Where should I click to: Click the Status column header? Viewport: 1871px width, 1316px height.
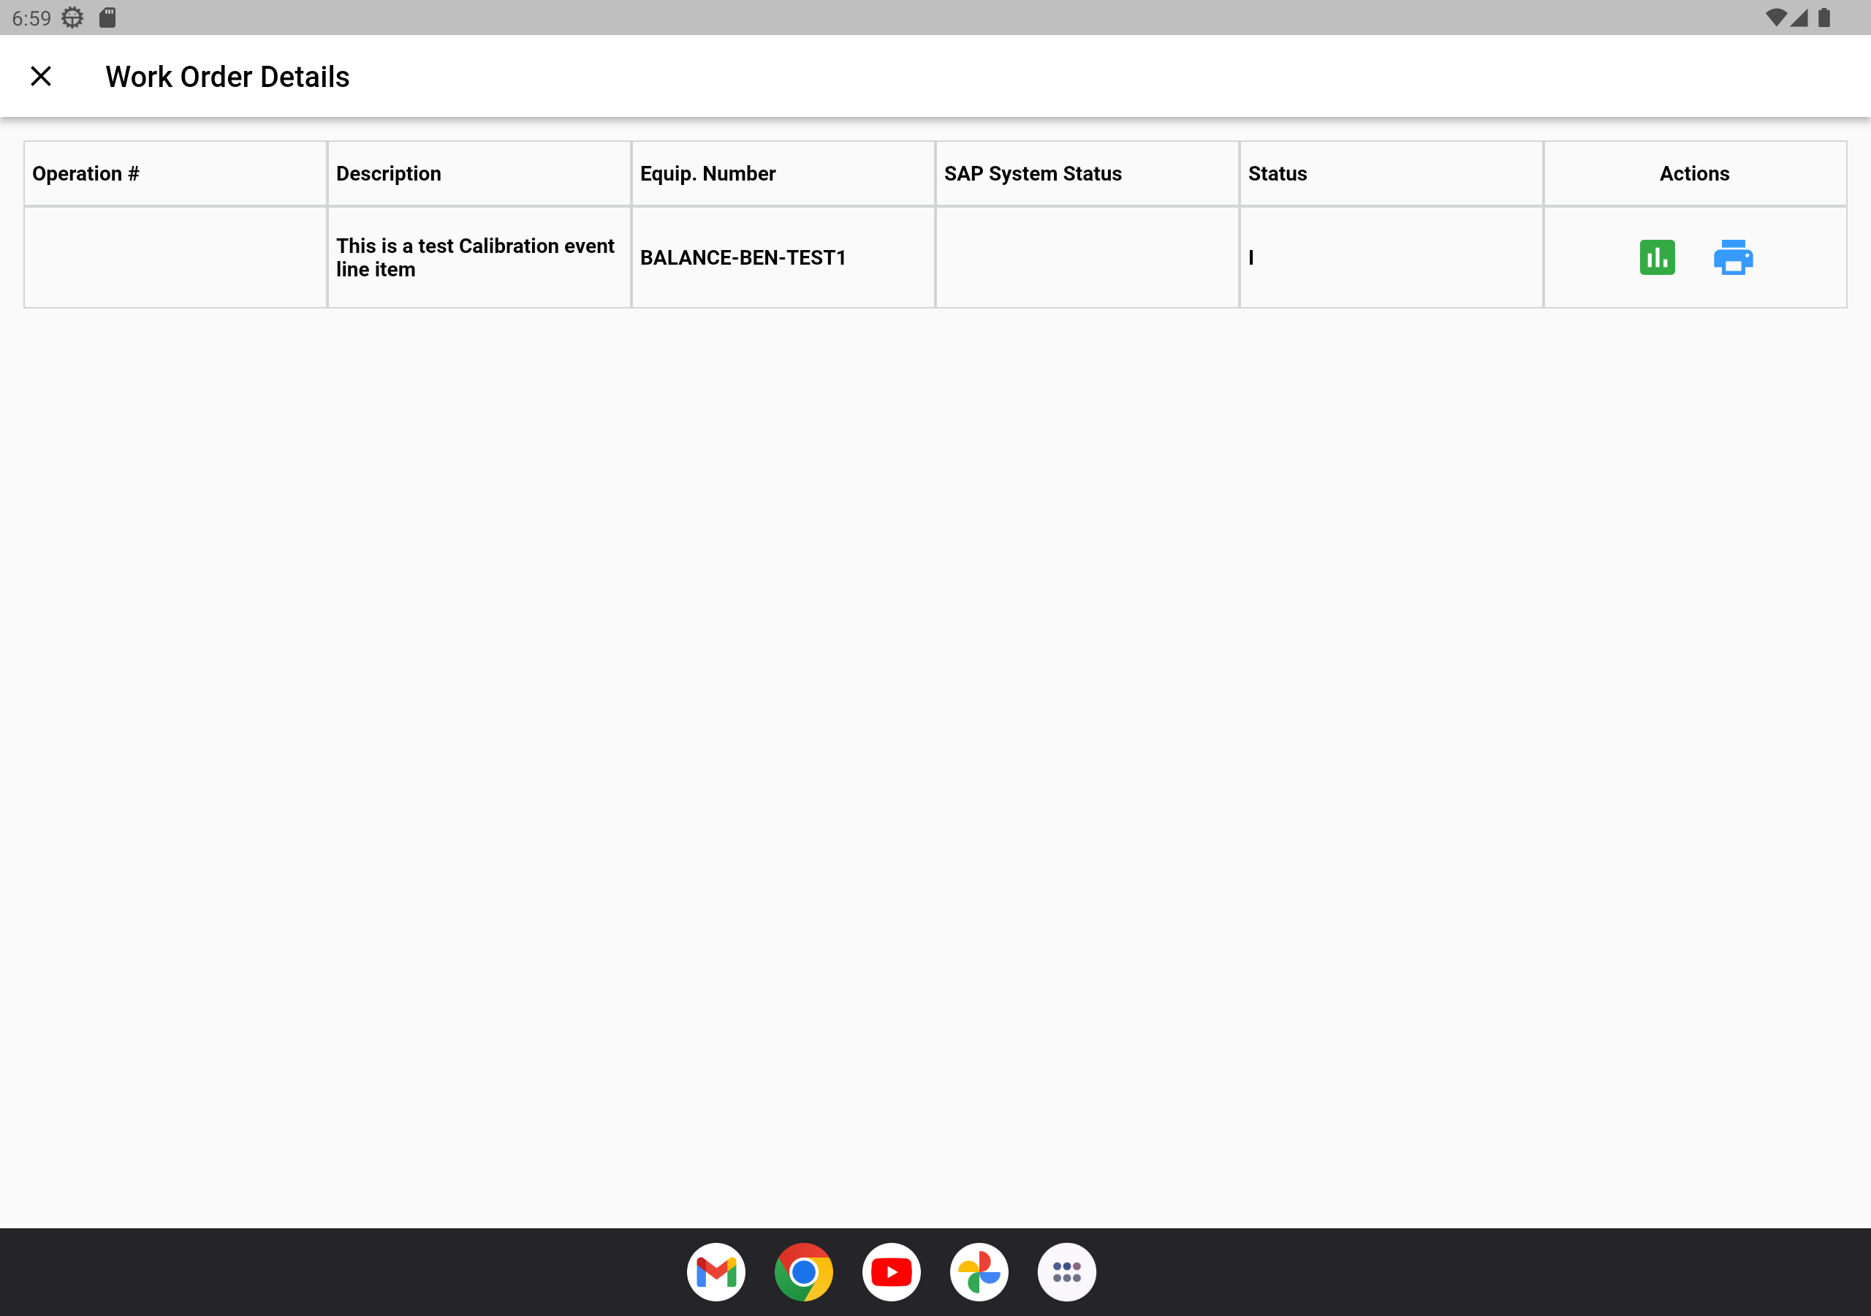pyautogui.click(x=1277, y=174)
